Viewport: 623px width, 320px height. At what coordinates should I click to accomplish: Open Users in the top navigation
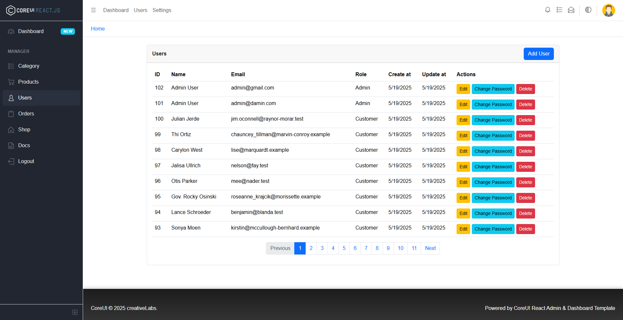pos(140,10)
